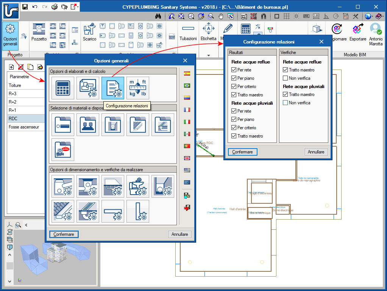Image resolution: width=387 pixels, height=291 pixels.
Task: Open roof gutter sizing options icon
Action: pyautogui.click(x=63, y=211)
